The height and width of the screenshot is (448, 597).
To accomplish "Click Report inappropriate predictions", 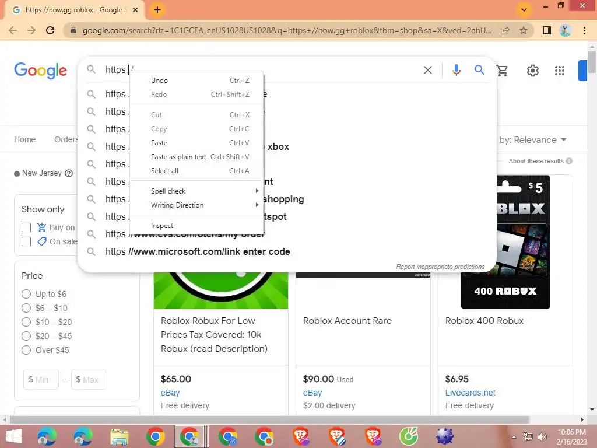I will [440, 267].
